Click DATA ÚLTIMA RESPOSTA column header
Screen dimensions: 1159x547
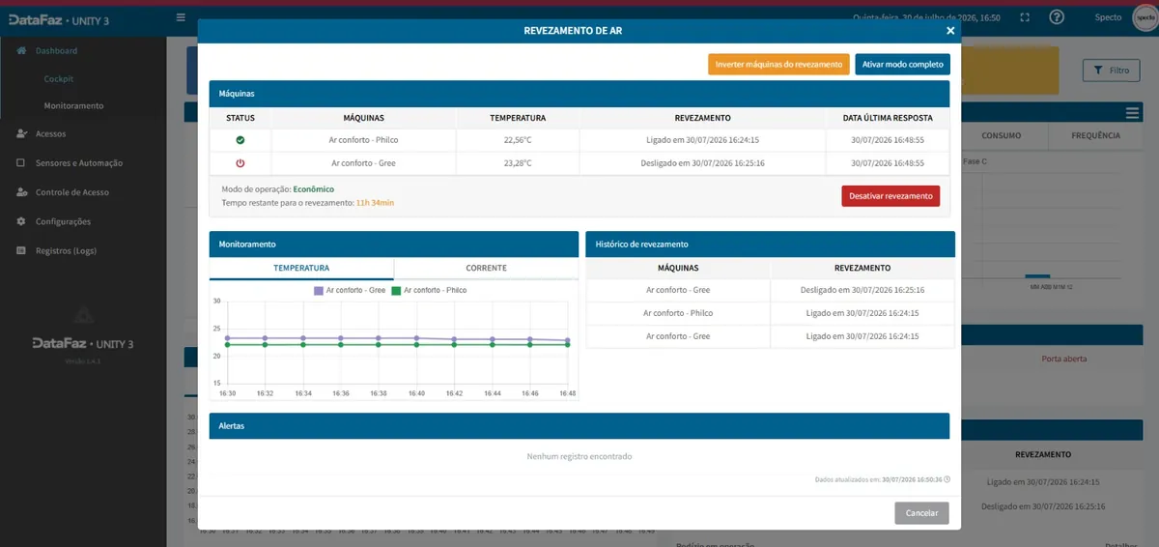point(888,118)
